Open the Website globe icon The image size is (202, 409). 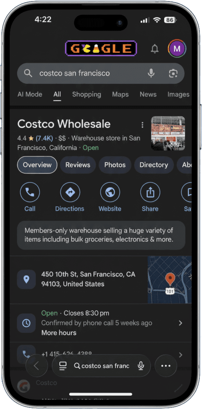[x=110, y=193]
